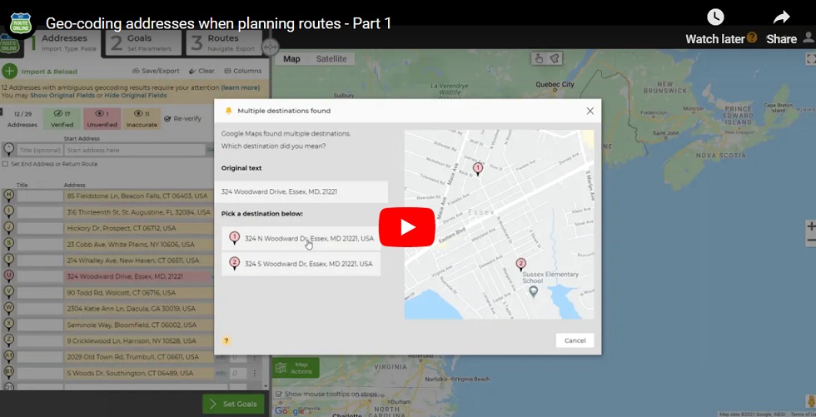The height and width of the screenshot is (417, 816).
Task: Click the green Set Goals button
Action: pos(233,404)
